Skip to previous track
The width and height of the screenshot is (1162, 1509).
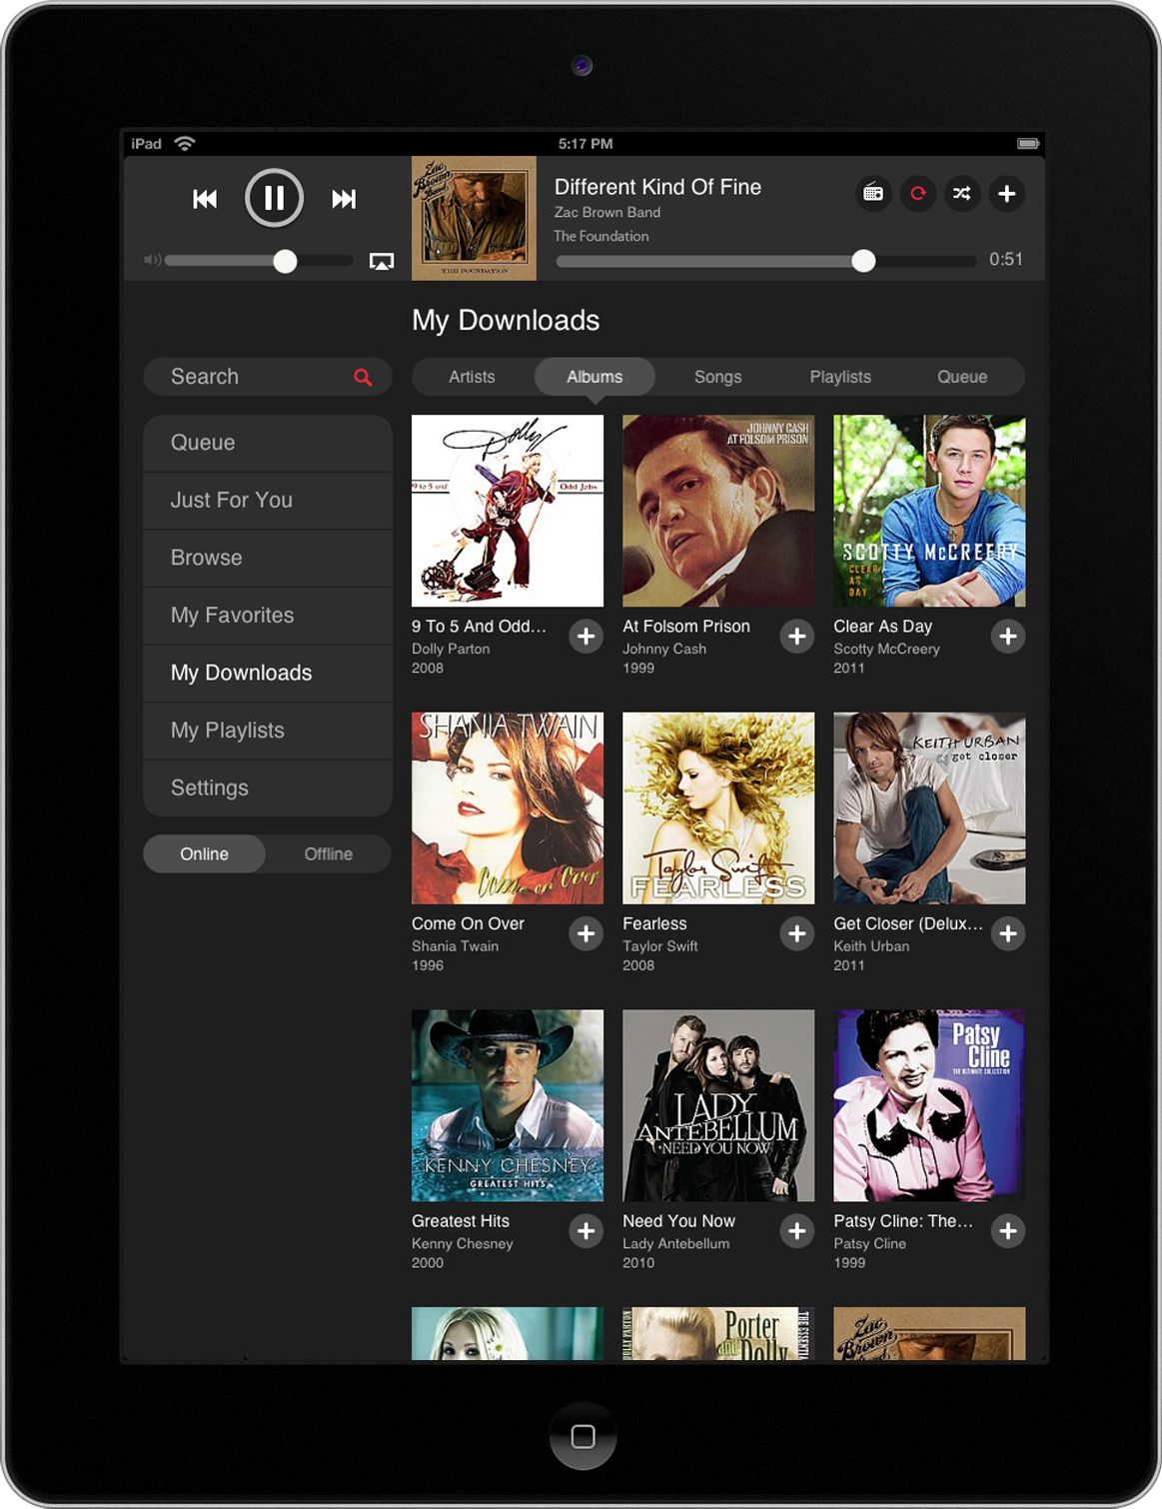tap(205, 199)
